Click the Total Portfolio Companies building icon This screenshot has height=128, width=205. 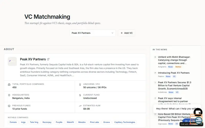(x=9, y=84)
